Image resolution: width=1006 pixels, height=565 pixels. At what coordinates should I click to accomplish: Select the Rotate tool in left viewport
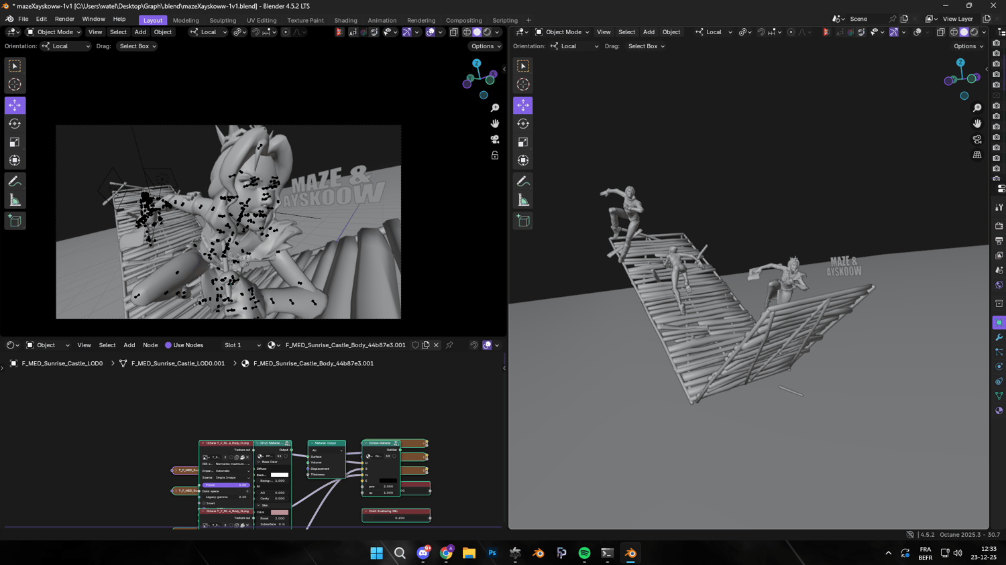[15, 124]
